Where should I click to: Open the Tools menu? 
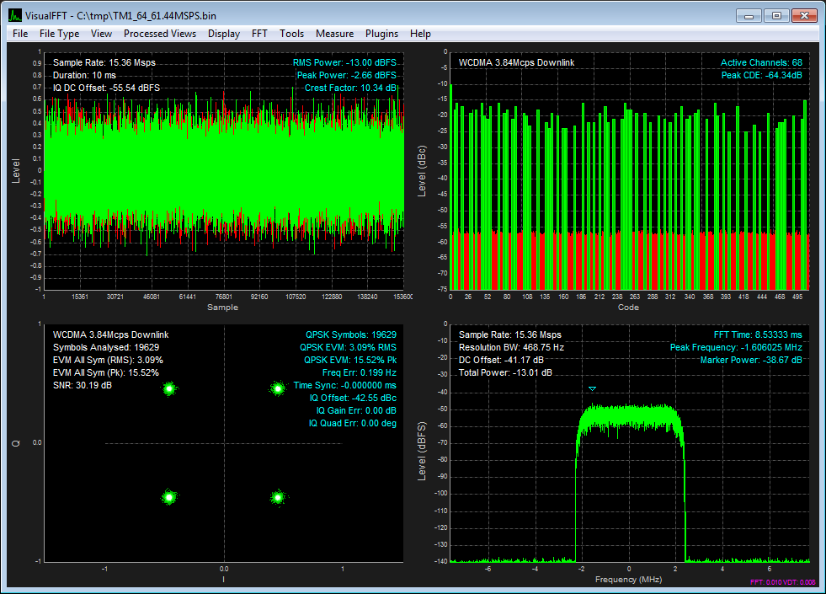point(291,34)
